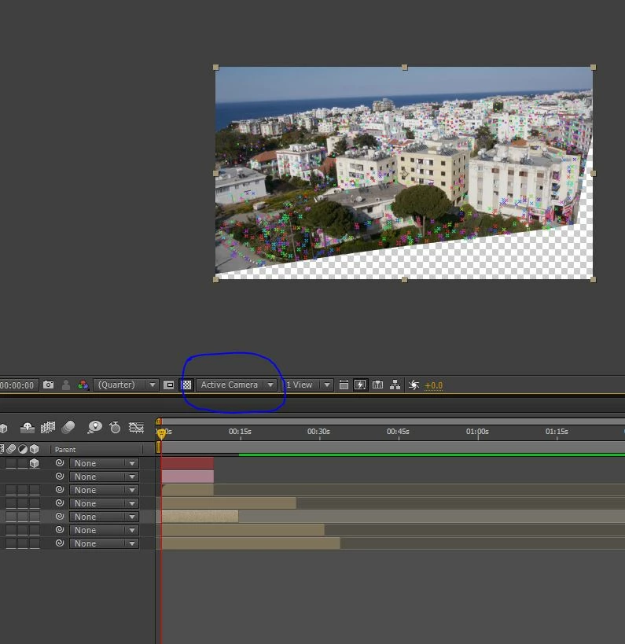The image size is (625, 644).
Task: Click the 3D Layer column header cube
Action: [x=34, y=449]
